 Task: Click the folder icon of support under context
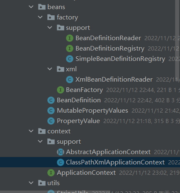click(x=51, y=142)
